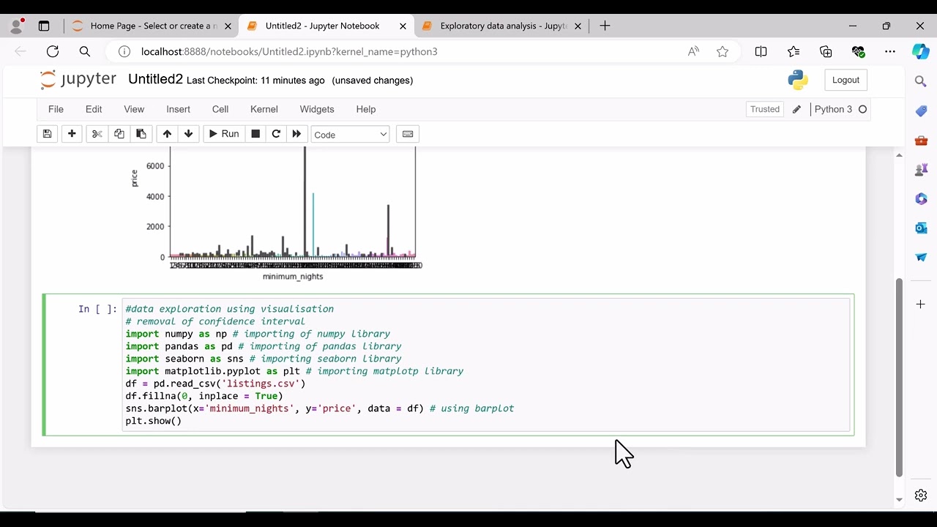Image resolution: width=937 pixels, height=527 pixels.
Task: Open sidebar tools briefcase icon
Action: coord(921,140)
